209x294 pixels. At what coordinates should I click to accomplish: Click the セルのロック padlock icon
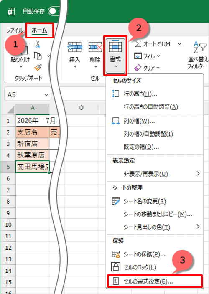(116, 267)
